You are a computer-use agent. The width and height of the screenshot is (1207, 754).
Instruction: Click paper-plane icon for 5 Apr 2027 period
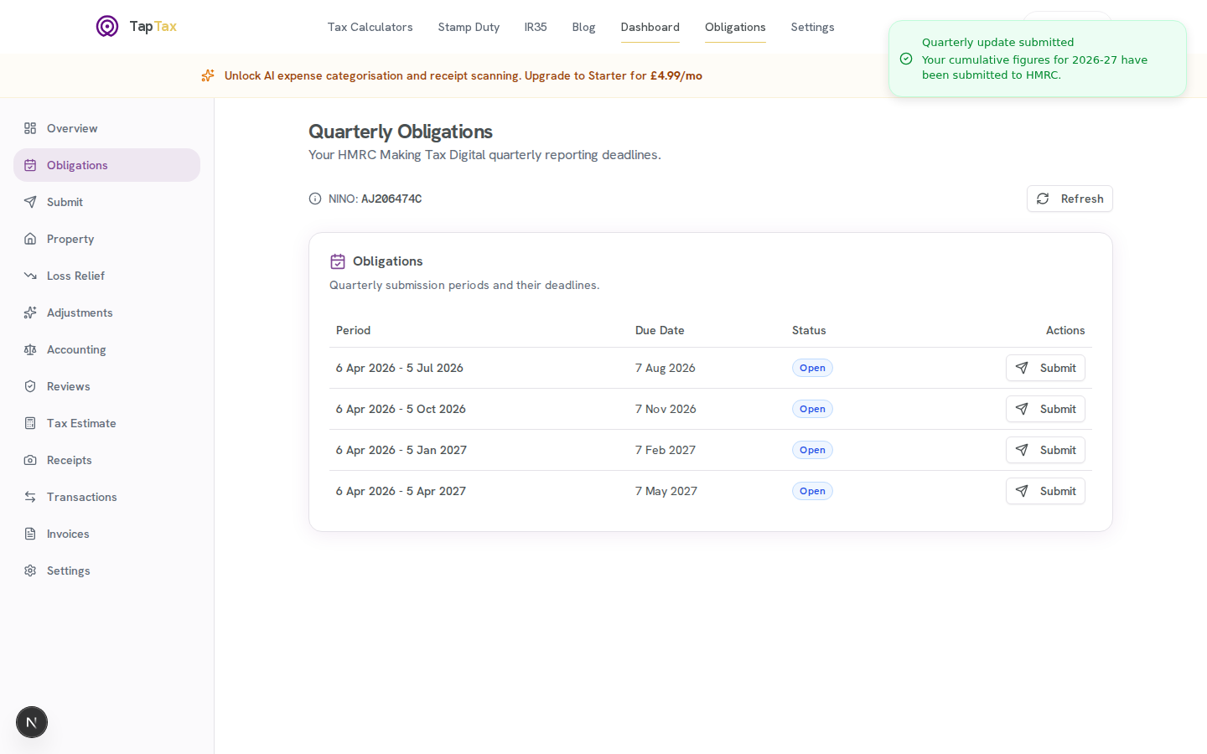[x=1022, y=491]
